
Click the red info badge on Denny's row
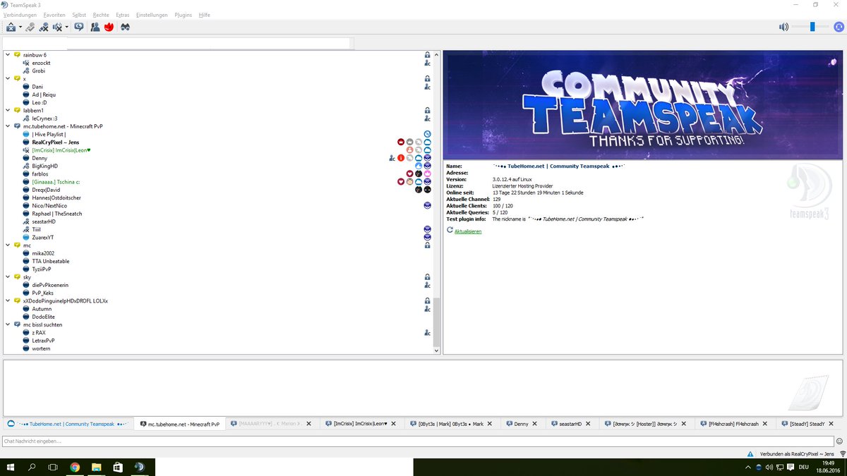[401, 158]
